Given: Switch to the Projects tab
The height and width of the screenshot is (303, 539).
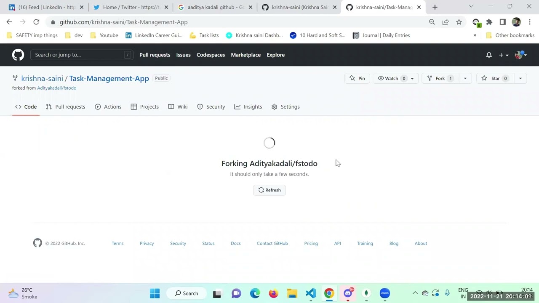Looking at the screenshot, I should (144, 107).
